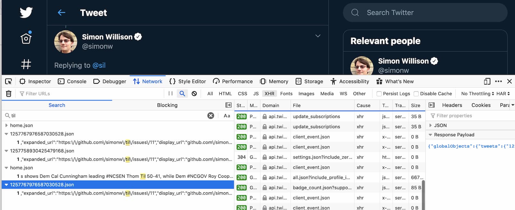This screenshot has height=210, width=515.
Task: Enable Disable Cache checkbox
Action: pyautogui.click(x=416, y=94)
